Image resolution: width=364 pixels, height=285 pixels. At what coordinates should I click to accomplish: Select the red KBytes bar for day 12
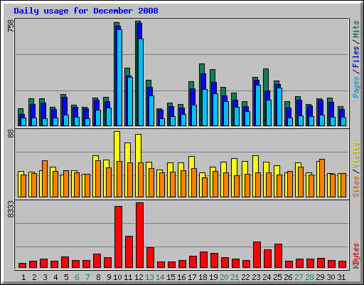pos(139,235)
